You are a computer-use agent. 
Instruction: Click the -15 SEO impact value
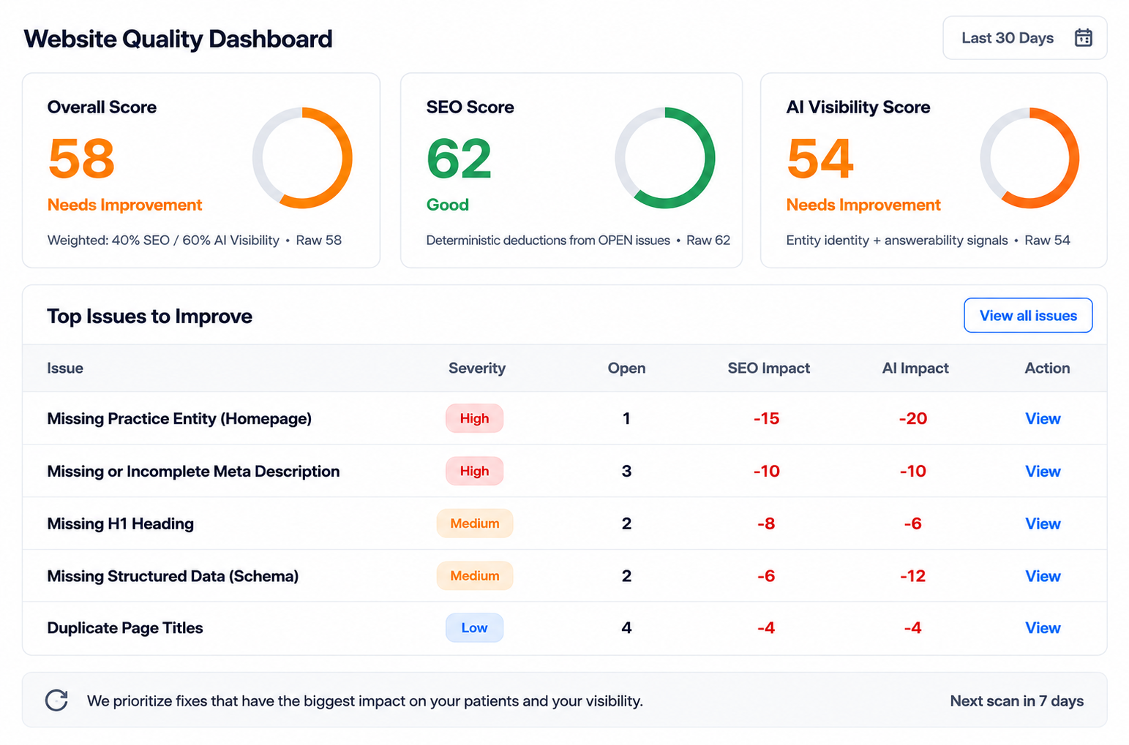[x=766, y=418]
